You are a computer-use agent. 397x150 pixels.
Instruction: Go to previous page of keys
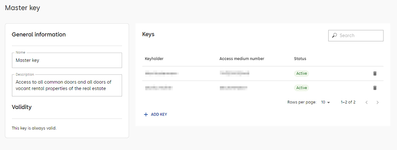[366, 103]
